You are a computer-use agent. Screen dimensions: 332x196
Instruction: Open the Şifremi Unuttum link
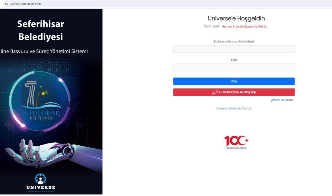click(x=282, y=100)
